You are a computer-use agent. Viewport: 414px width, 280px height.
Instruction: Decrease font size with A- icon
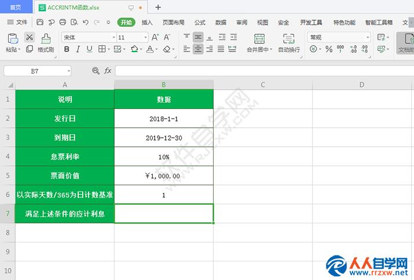(x=167, y=37)
